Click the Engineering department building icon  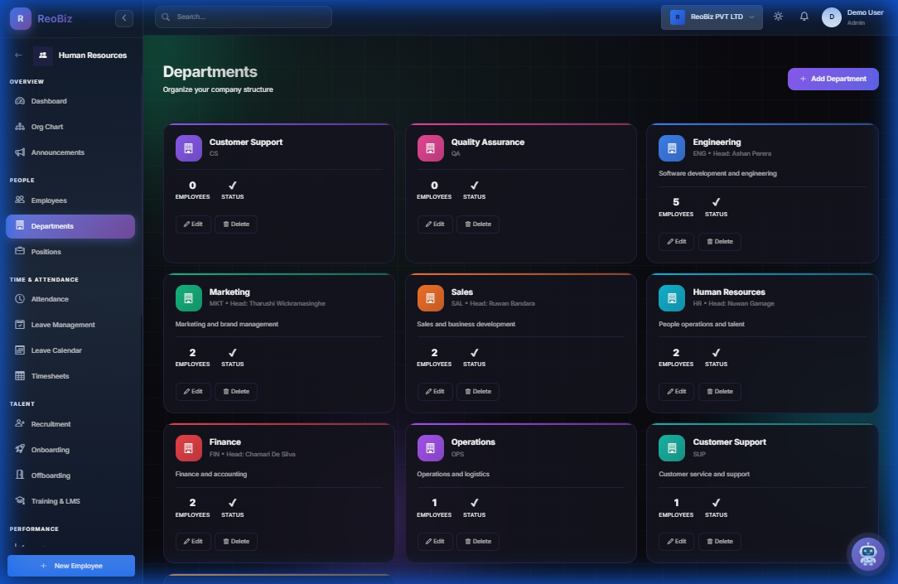click(x=672, y=148)
